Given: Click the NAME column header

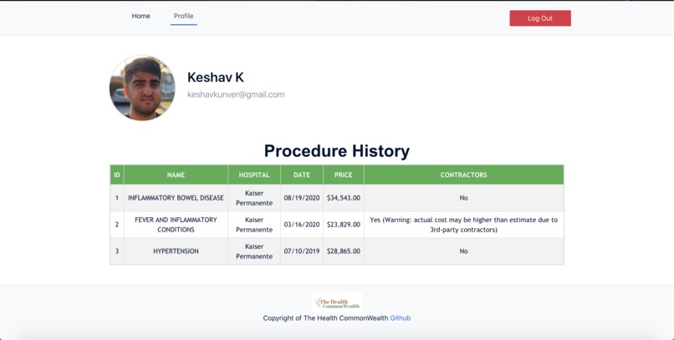Looking at the screenshot, I should click(x=176, y=175).
